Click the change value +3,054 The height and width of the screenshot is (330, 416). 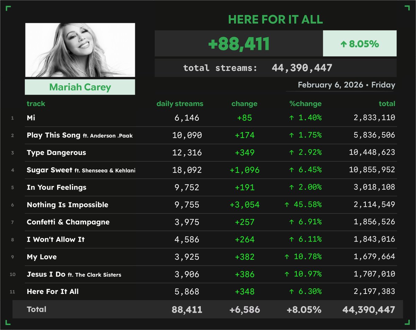[244, 205]
